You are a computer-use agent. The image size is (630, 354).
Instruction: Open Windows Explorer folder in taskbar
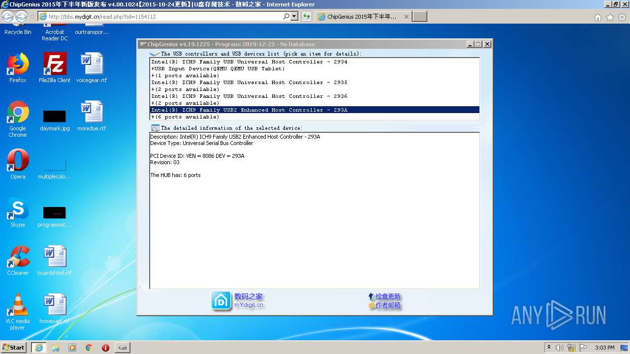click(x=56, y=348)
